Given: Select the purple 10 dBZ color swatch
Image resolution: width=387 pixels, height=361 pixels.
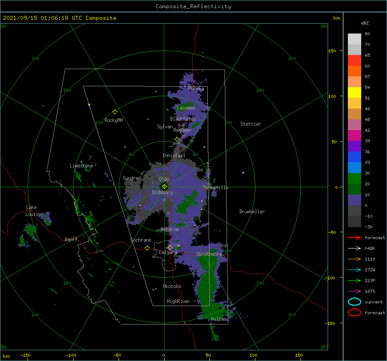Looking at the screenshot, I should (x=354, y=200).
